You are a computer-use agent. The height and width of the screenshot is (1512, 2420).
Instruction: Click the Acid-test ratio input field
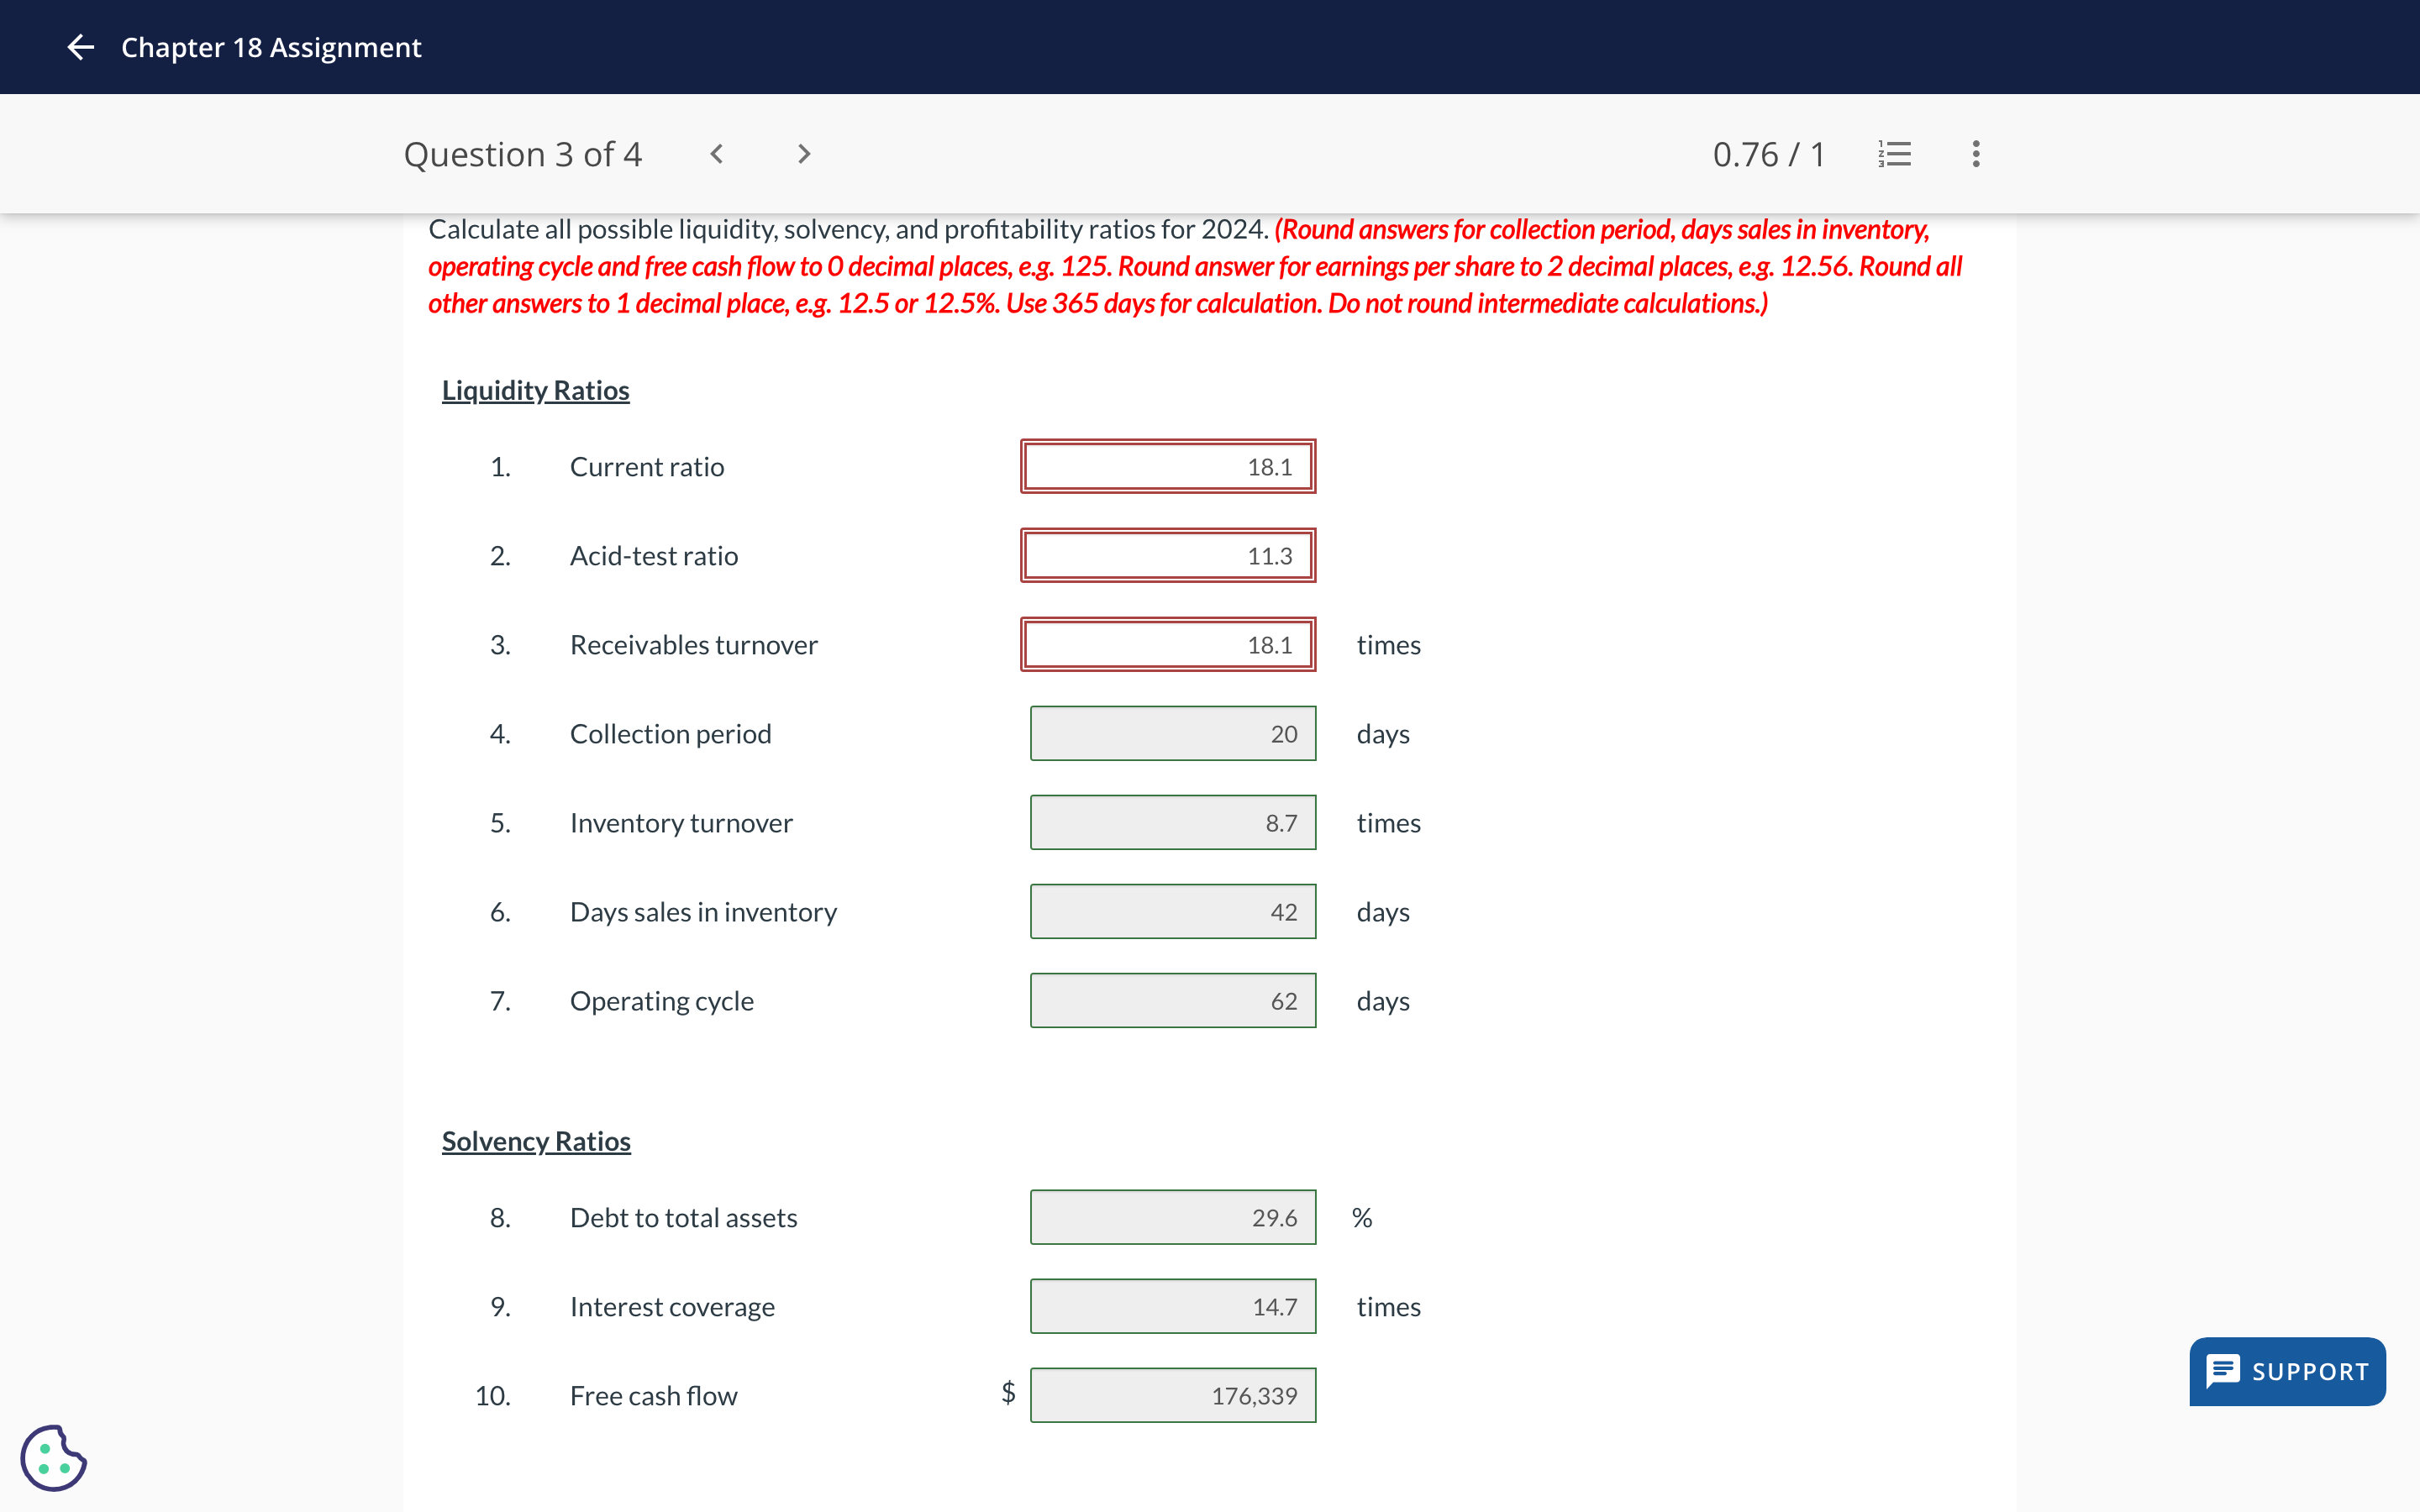pos(1167,556)
